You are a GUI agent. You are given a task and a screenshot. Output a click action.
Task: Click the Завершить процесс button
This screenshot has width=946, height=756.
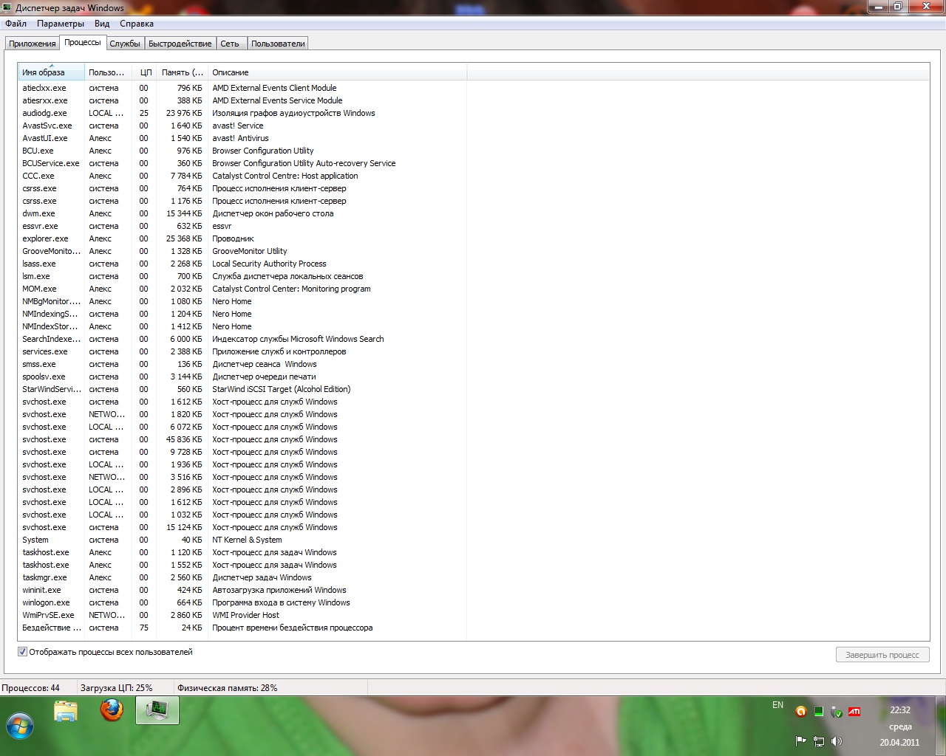(x=882, y=655)
